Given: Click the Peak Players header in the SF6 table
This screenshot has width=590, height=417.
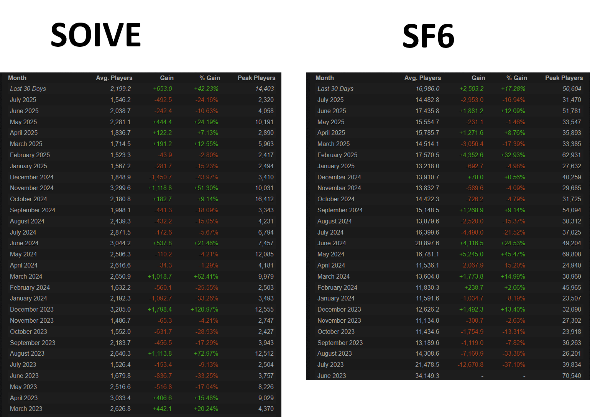Looking at the screenshot, I should (564, 78).
